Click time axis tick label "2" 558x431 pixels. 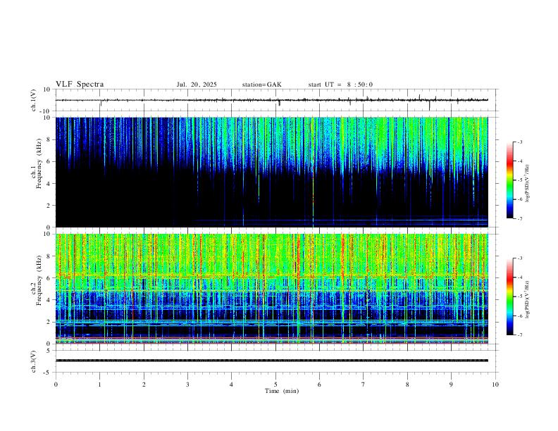point(144,385)
